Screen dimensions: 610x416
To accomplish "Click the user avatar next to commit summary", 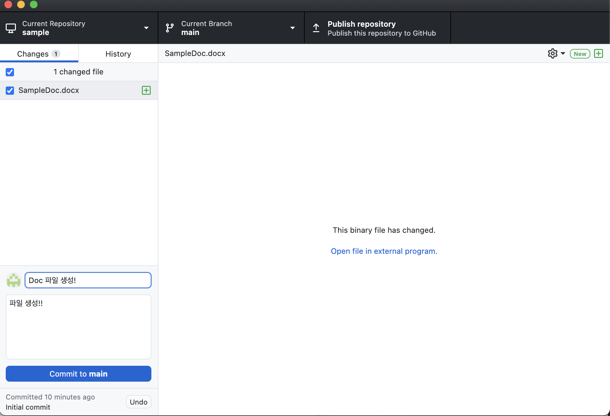I will pos(14,280).
